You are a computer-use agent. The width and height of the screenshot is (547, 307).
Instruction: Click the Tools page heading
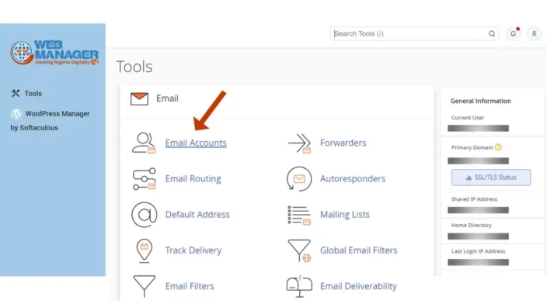click(x=134, y=67)
